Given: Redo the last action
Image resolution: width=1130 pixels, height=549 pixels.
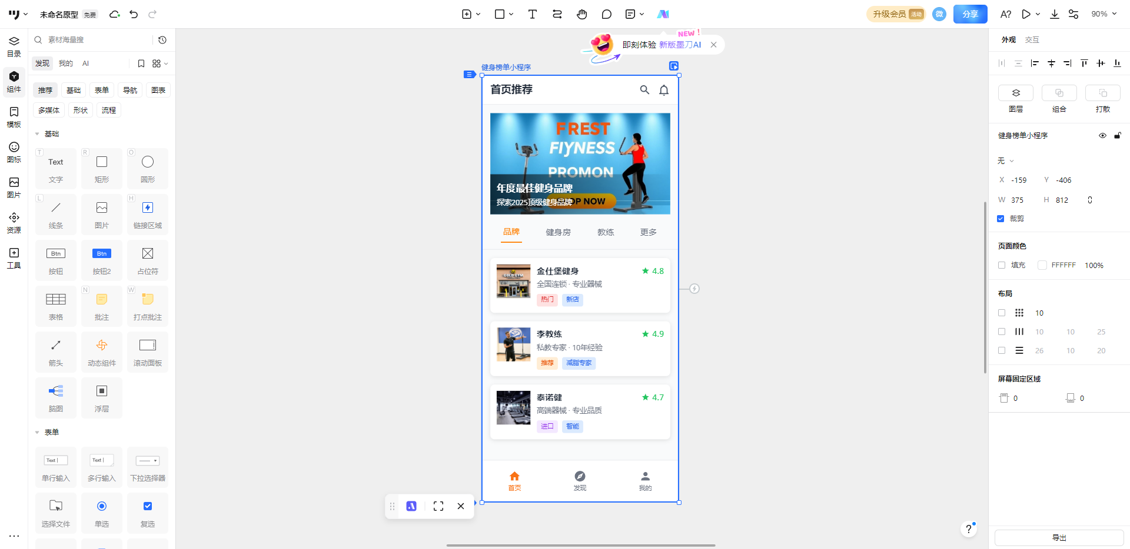Looking at the screenshot, I should pos(152,14).
